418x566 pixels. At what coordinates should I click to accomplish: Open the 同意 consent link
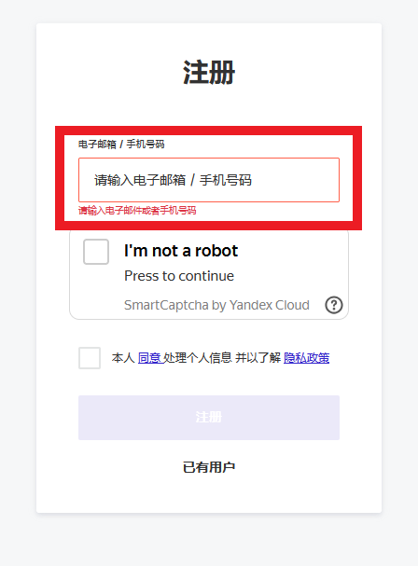tap(150, 358)
